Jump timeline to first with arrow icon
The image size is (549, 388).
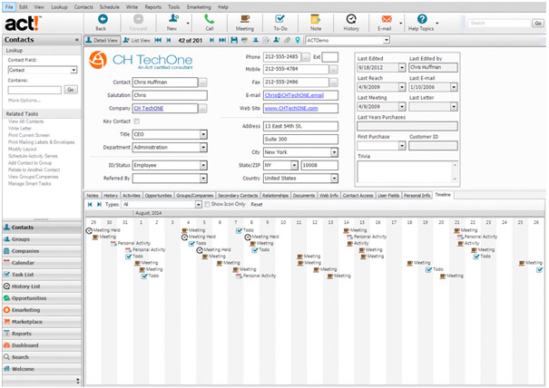click(90, 204)
